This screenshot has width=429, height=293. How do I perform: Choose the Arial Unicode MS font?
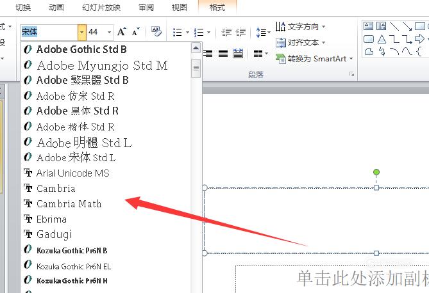pos(106,173)
